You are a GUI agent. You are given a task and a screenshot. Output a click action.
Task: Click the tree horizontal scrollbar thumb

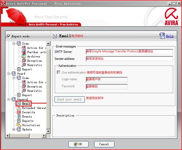(20, 136)
